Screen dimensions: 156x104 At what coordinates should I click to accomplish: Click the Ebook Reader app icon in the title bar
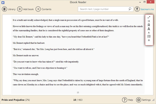tap(3, 2)
